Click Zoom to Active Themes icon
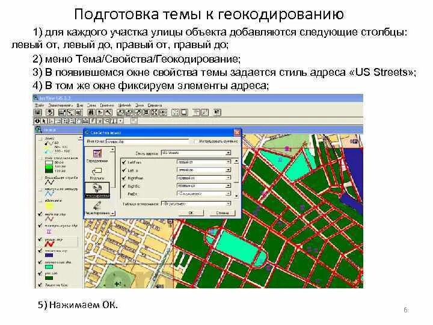Image resolution: width=433 pixels, height=325 pixels. pos(129,112)
